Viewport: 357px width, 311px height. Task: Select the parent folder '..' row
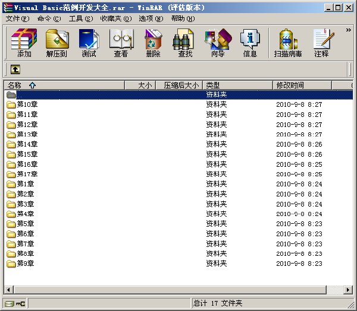pyautogui.click(x=178, y=94)
